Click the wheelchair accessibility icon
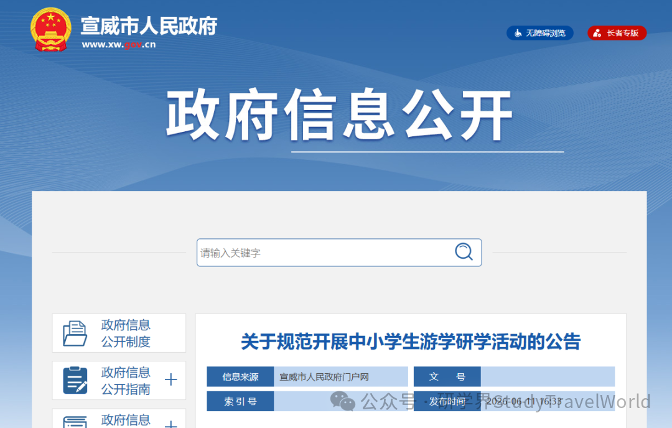672x428 pixels. [x=518, y=33]
